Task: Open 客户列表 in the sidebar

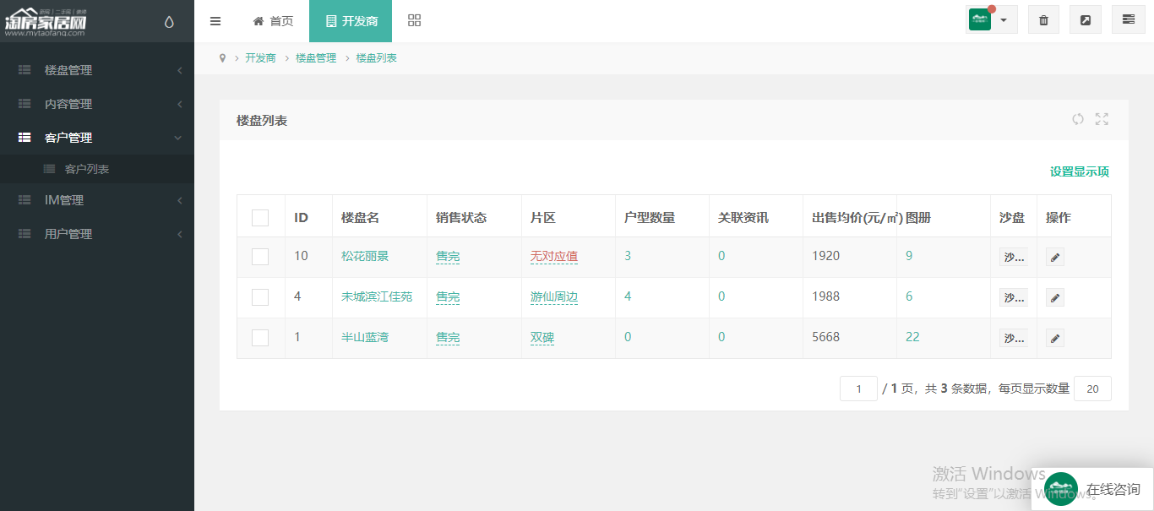Action: pos(87,169)
